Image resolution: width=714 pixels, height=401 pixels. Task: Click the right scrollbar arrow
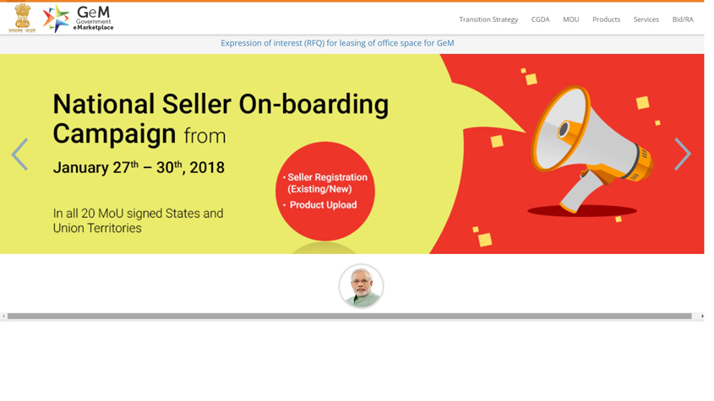(701, 316)
